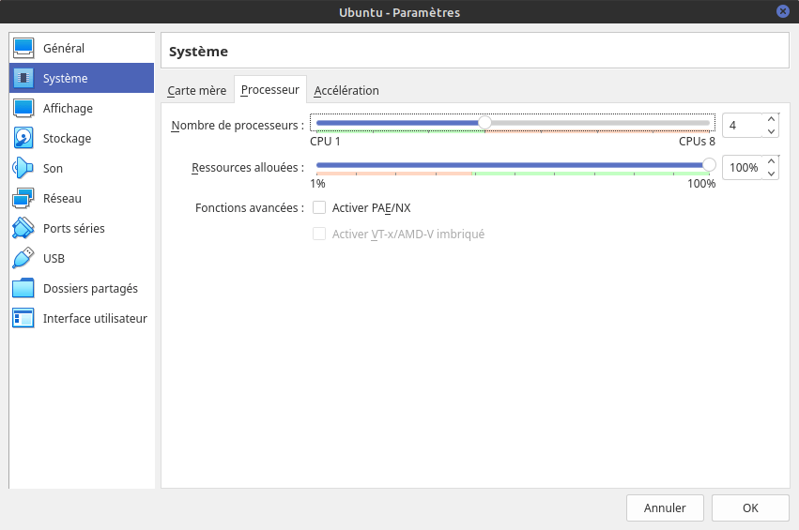The width and height of the screenshot is (799, 530).
Task: Open the Son speaker icon
Action: [23, 168]
